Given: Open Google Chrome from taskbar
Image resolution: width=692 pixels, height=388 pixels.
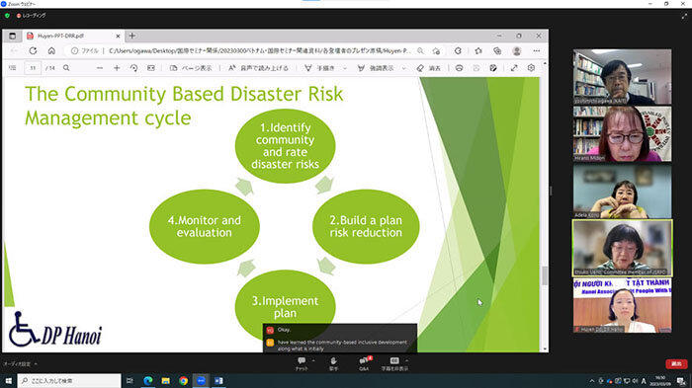Looking at the screenshot, I should [x=183, y=380].
